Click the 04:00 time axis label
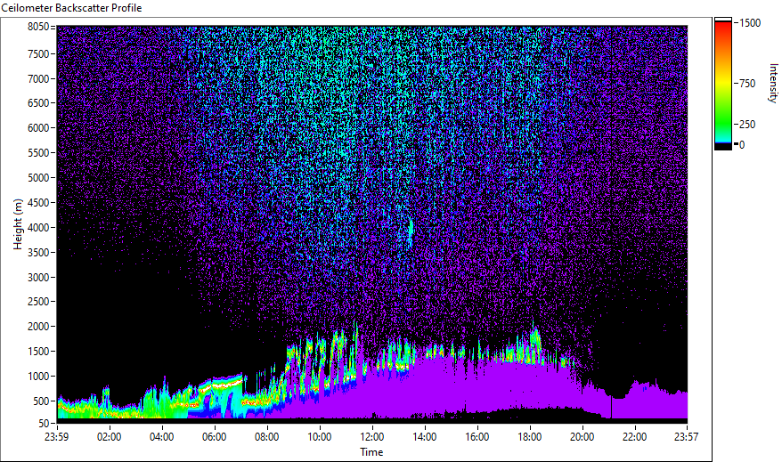The image size is (782, 462). [x=161, y=437]
